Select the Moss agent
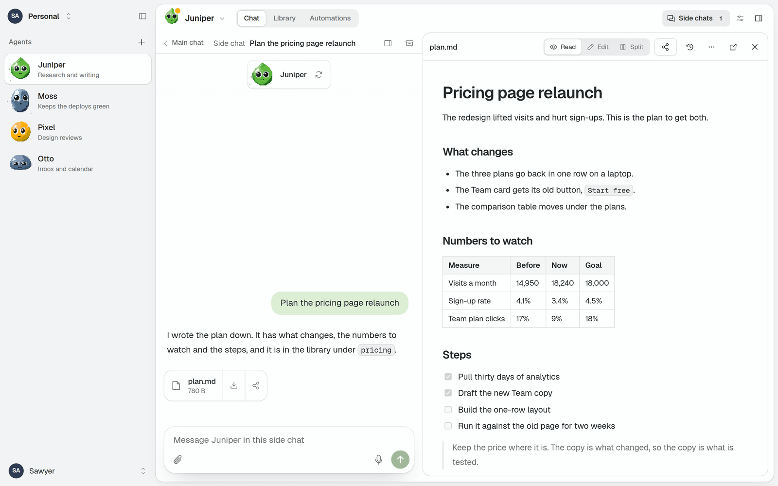Viewport: 778px width, 486px height. 78,101
